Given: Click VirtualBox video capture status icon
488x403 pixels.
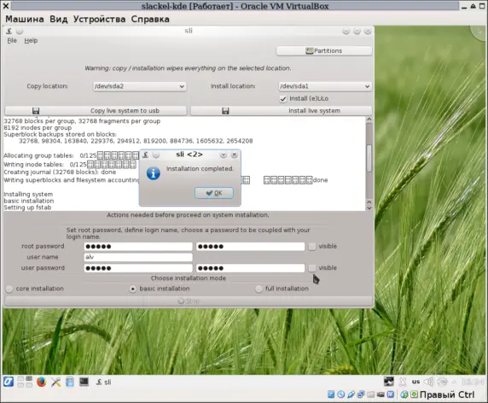Looking at the screenshot, I should tap(381, 394).
